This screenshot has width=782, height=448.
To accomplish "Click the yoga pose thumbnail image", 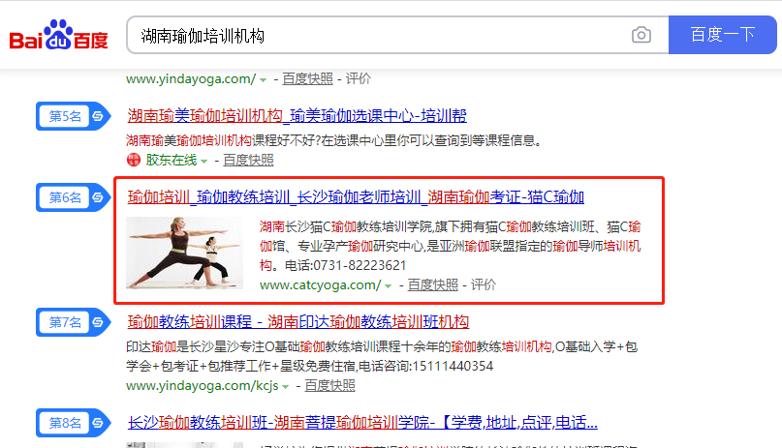I will (184, 253).
